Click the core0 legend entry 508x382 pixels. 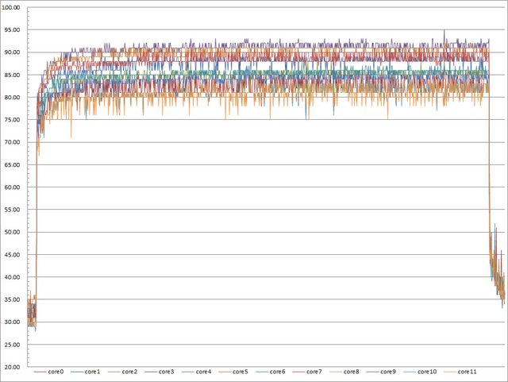tap(56, 372)
